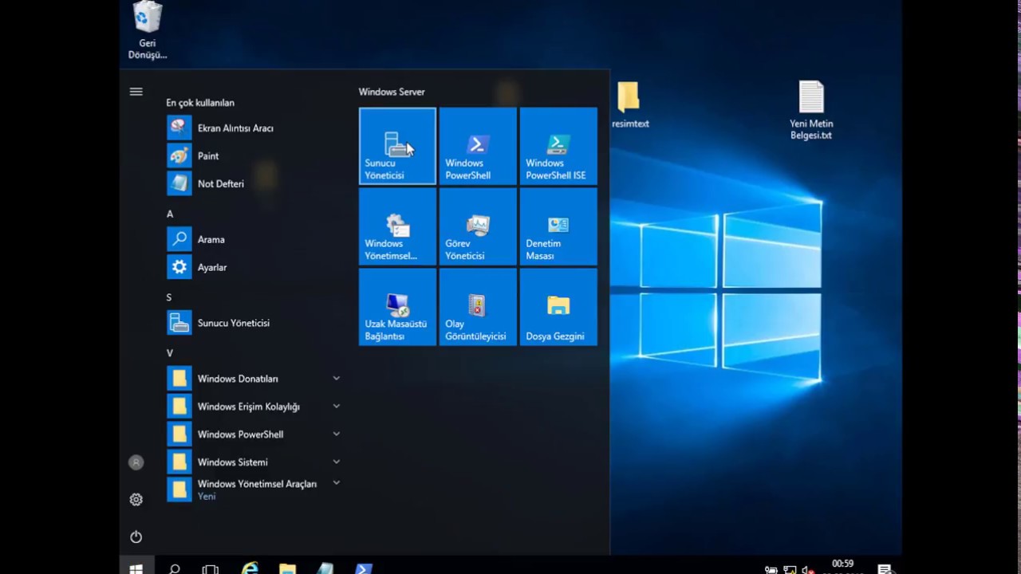Launch Internet Explorer from the taskbar
This screenshot has width=1021, height=574.
pos(250,568)
